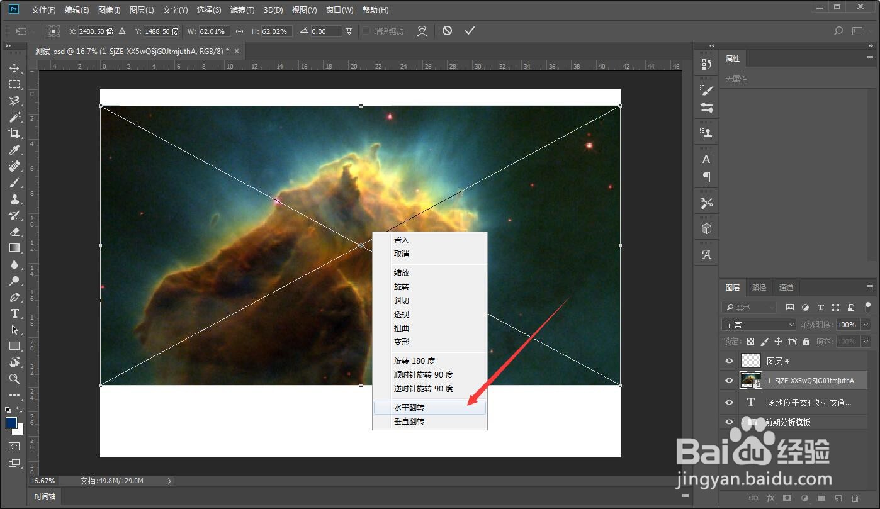This screenshot has height=509, width=880.
Task: Select the Pen tool
Action: pos(14,297)
